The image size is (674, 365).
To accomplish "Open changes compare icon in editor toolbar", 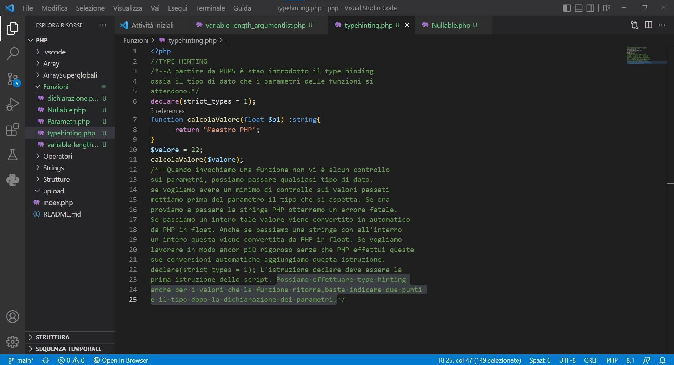I will click(x=634, y=25).
